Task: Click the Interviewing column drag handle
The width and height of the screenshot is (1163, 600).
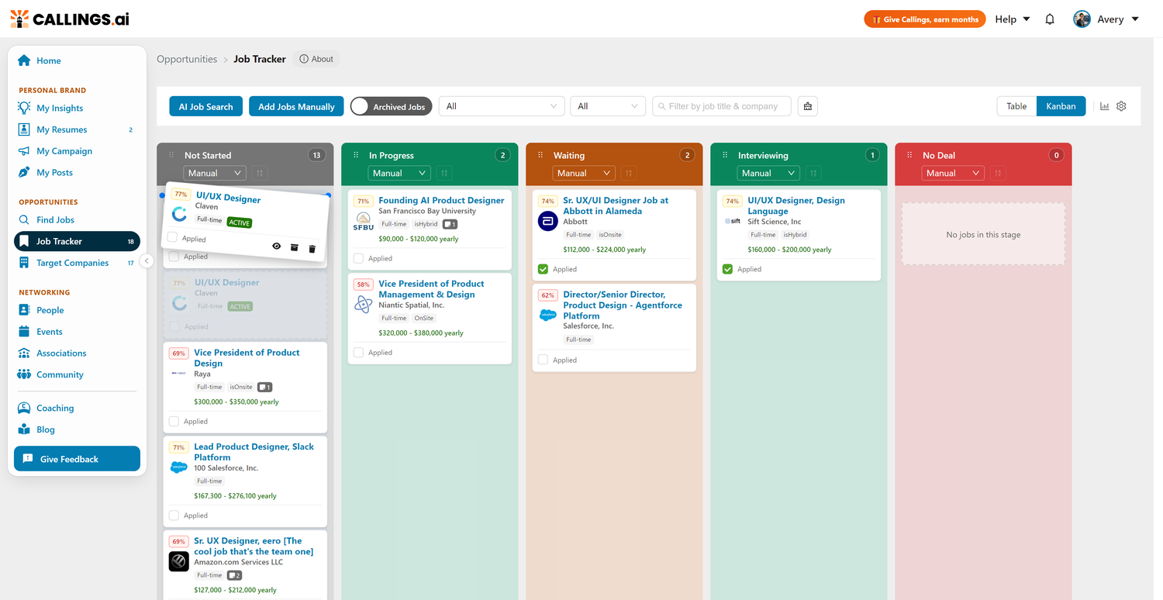Action: click(x=725, y=155)
